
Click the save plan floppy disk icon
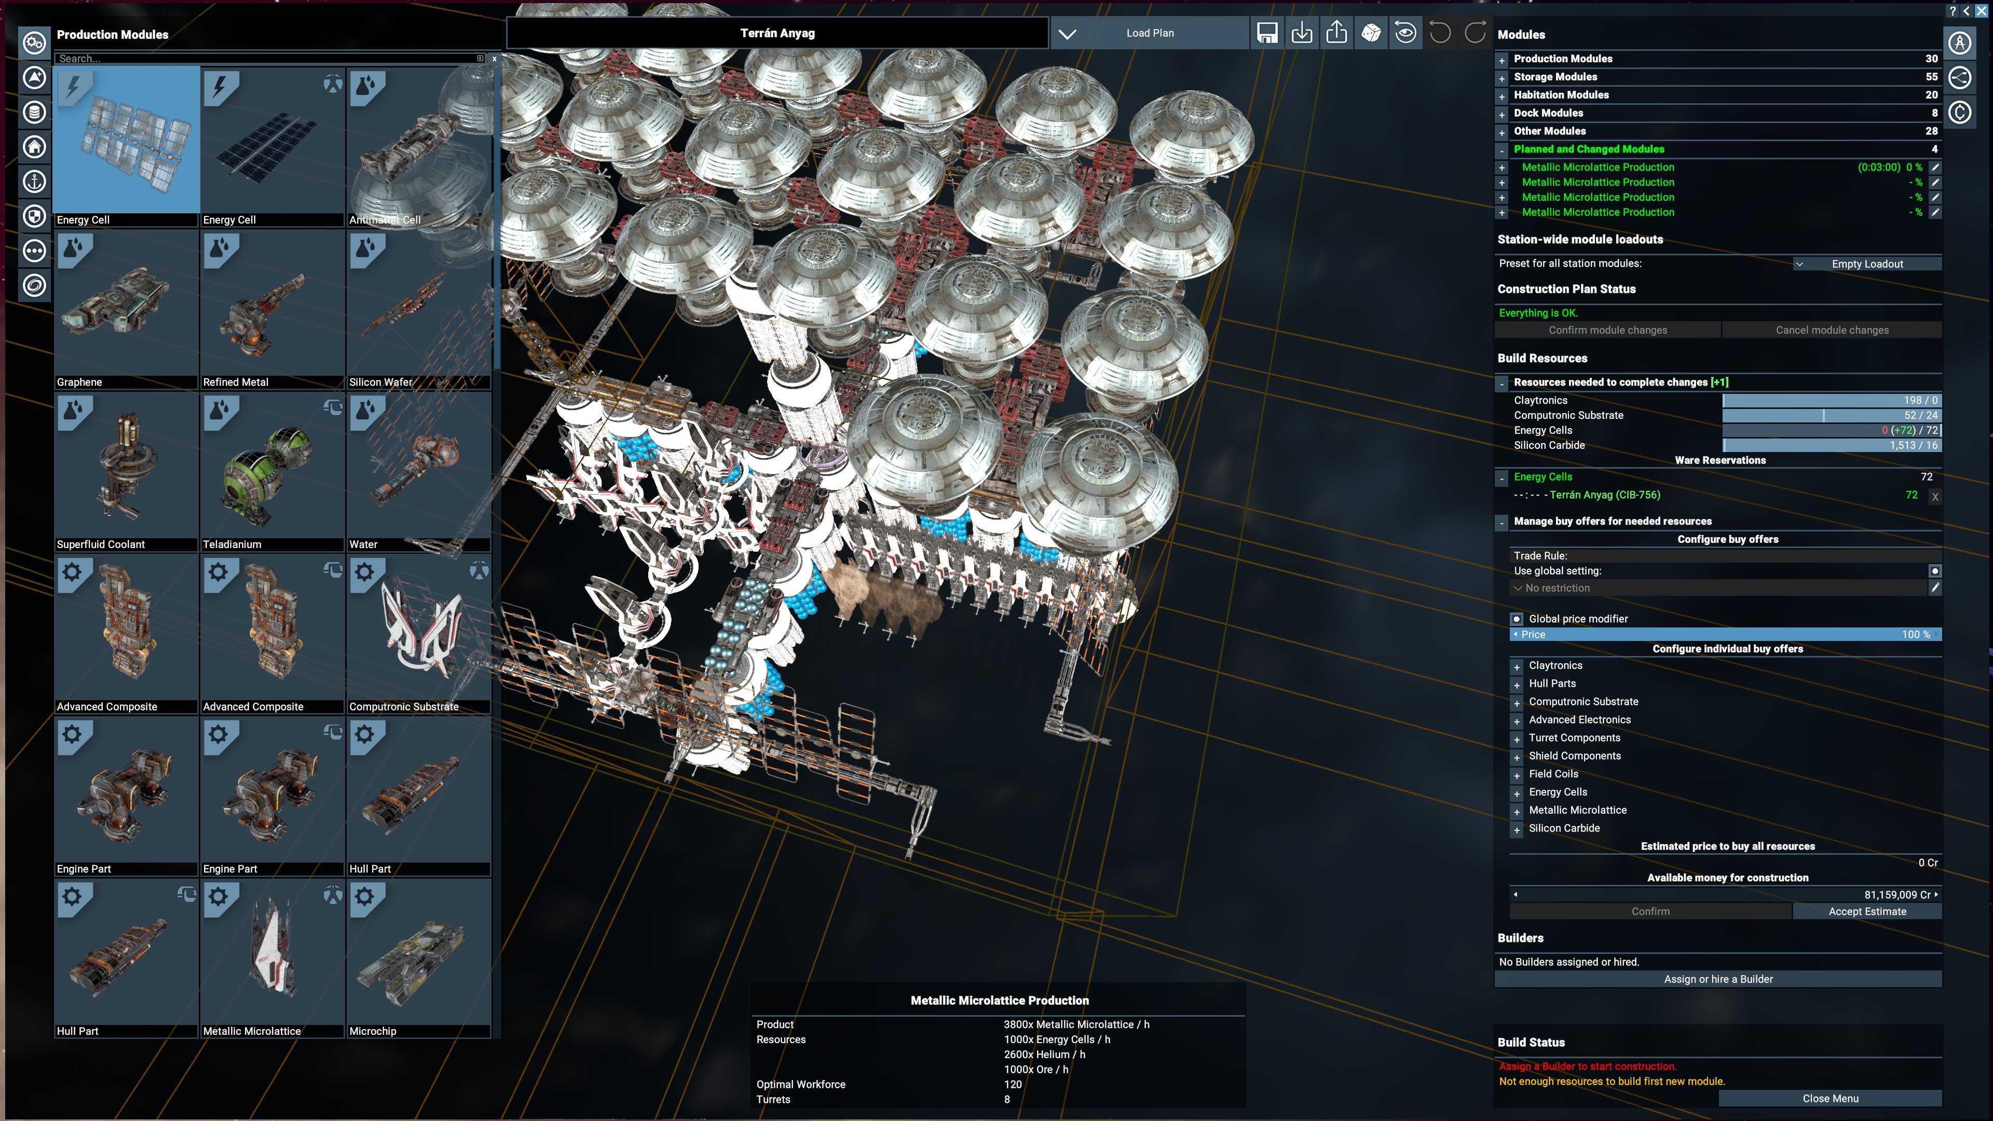pyautogui.click(x=1267, y=33)
